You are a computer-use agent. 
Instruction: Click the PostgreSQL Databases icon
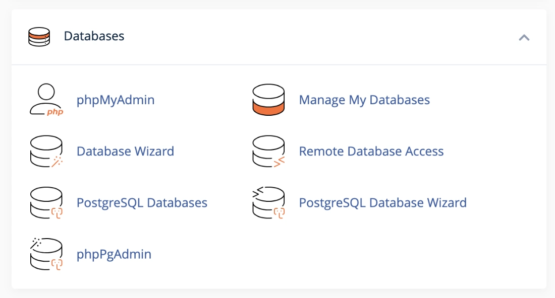[46, 202]
